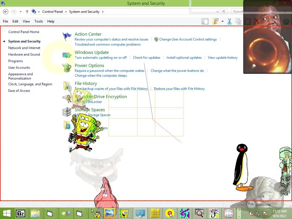Go to Control Panel Home

(24, 32)
